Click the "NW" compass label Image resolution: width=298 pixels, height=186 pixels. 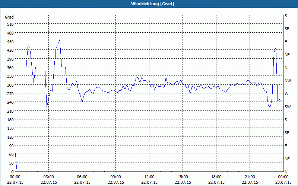(x=288, y=81)
